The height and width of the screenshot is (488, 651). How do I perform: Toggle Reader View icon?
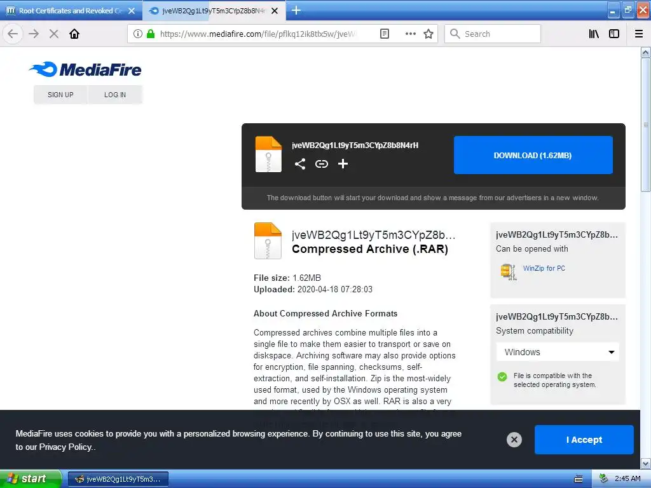pyautogui.click(x=385, y=34)
